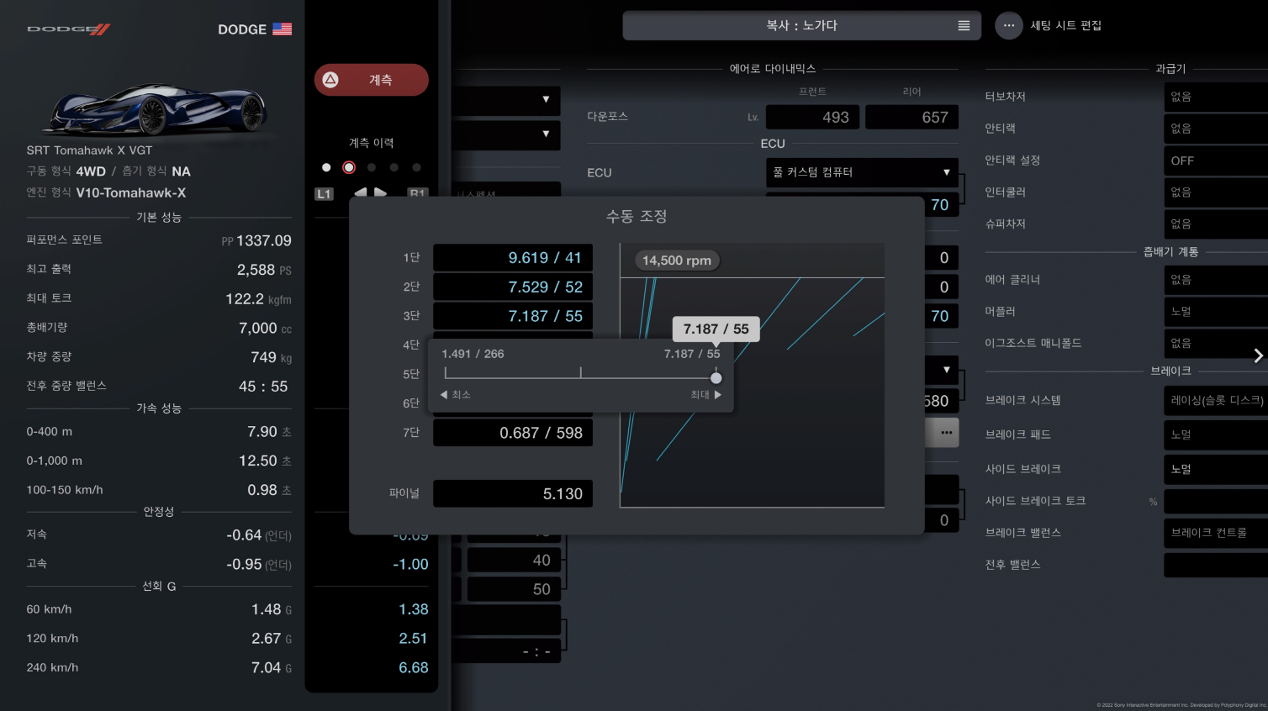
Task: Edit 전후 밸런스 brake field
Action: [1216, 565]
